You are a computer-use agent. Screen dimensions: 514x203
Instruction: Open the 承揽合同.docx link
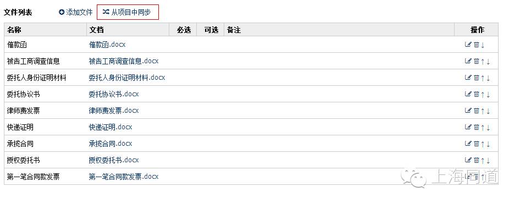click(x=110, y=144)
